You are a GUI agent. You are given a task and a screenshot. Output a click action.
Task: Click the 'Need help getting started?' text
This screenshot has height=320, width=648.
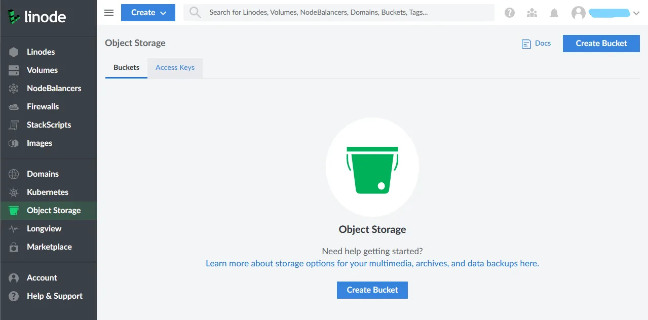coord(372,251)
